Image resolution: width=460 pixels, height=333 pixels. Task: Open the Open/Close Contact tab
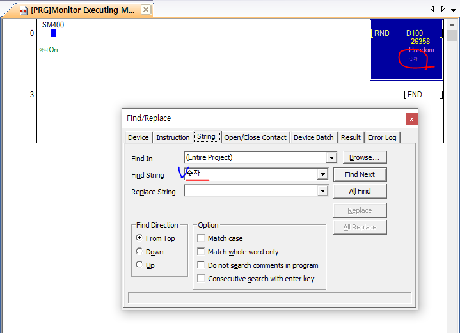pyautogui.click(x=255, y=137)
